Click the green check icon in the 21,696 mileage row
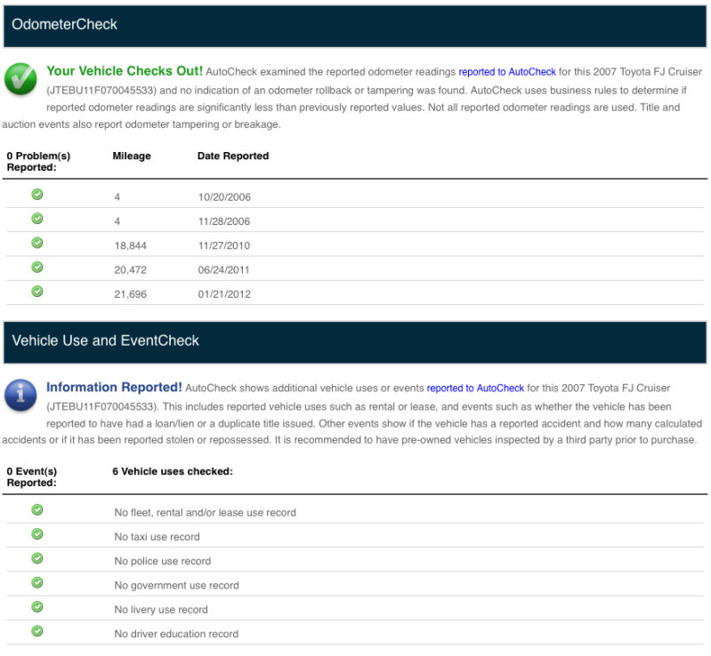711x656 pixels. [x=37, y=292]
